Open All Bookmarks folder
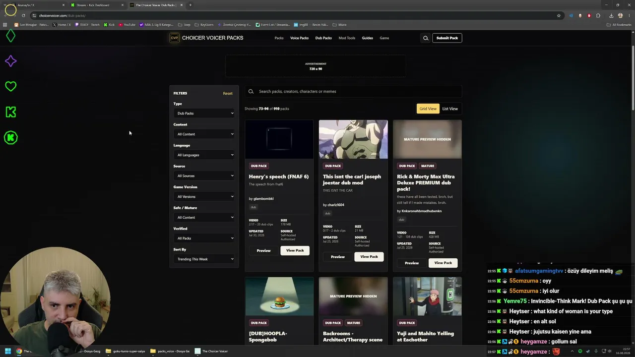This screenshot has height=357, width=635. [x=619, y=24]
